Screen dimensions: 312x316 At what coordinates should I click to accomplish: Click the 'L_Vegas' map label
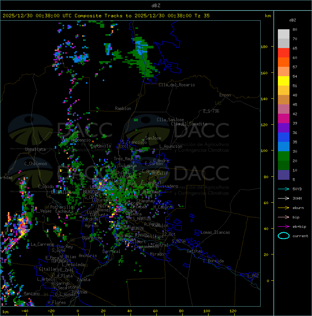coord(43,211)
